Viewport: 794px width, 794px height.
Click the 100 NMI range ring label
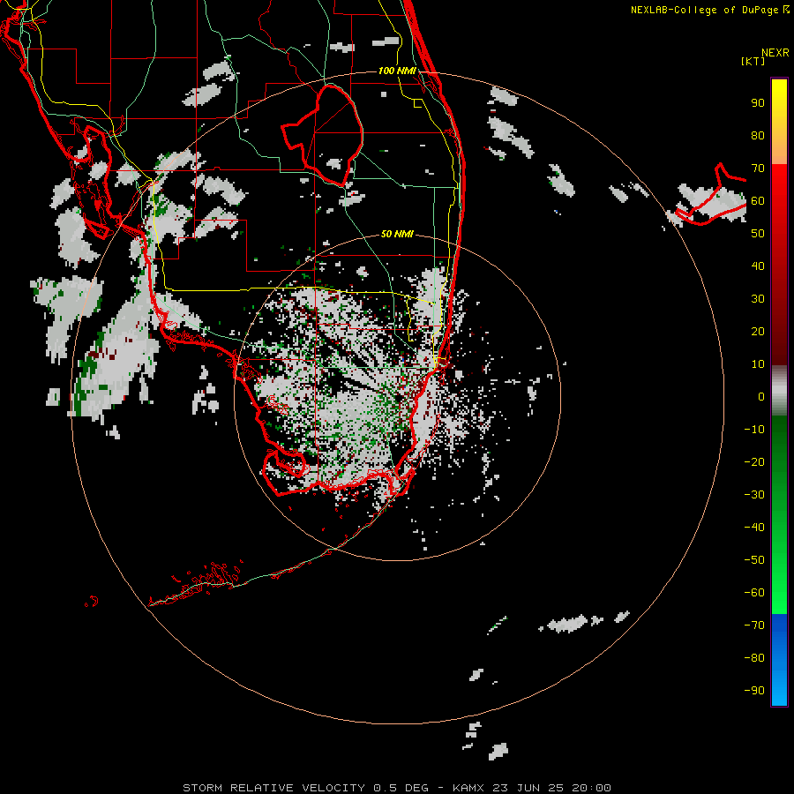pos(397,71)
